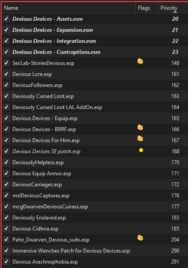Image resolution: width=188 pixels, height=268 pixels.
Task: Toggle checkbox for Devious Cidhna.esp
Action: click(6, 229)
